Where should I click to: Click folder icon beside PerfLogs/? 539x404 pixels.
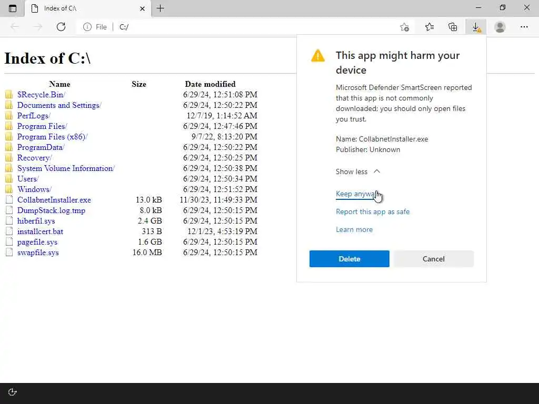[x=9, y=115]
